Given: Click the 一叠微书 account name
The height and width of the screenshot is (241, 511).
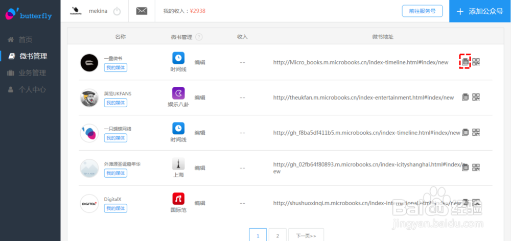Looking at the screenshot, I should pos(113,58).
